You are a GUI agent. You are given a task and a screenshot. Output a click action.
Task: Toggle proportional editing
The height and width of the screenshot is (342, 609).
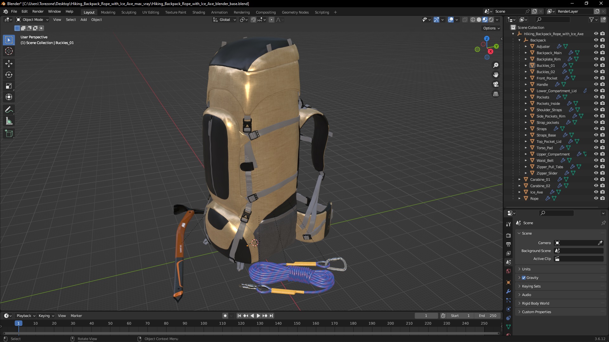(272, 20)
